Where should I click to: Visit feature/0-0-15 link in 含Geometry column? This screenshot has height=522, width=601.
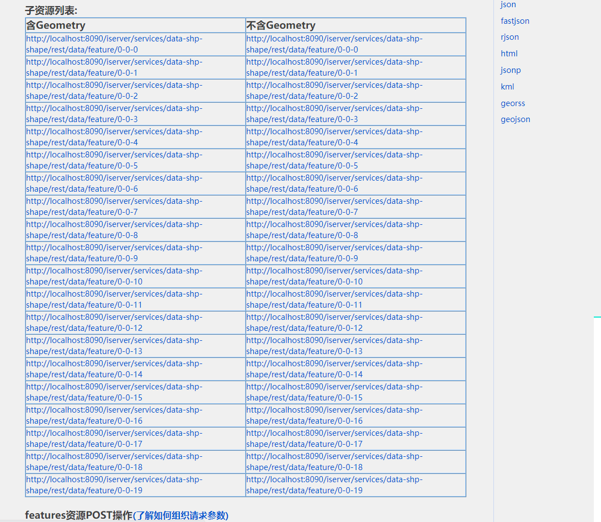(114, 392)
